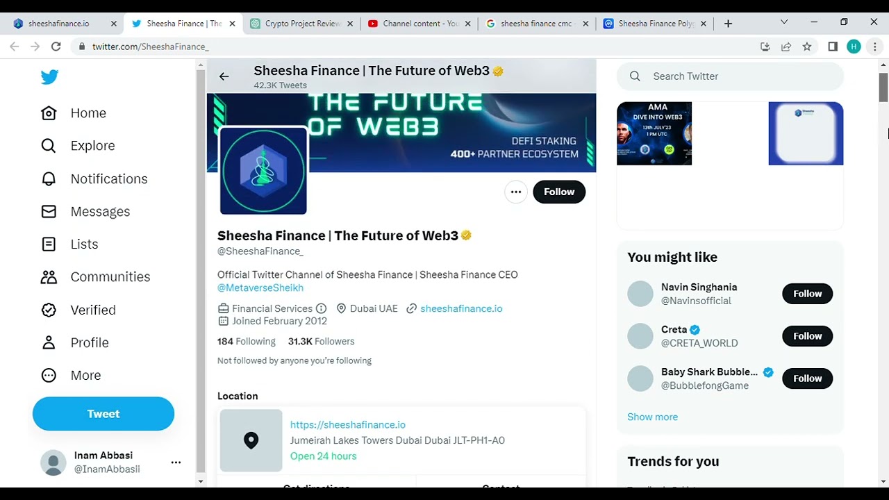Open Messages envelope icon
The image size is (889, 500).
point(49,211)
